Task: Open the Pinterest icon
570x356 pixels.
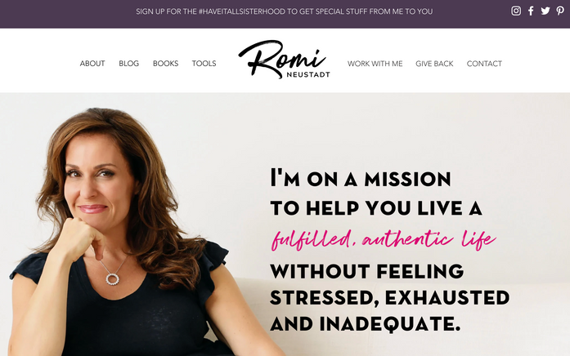Action: point(560,11)
